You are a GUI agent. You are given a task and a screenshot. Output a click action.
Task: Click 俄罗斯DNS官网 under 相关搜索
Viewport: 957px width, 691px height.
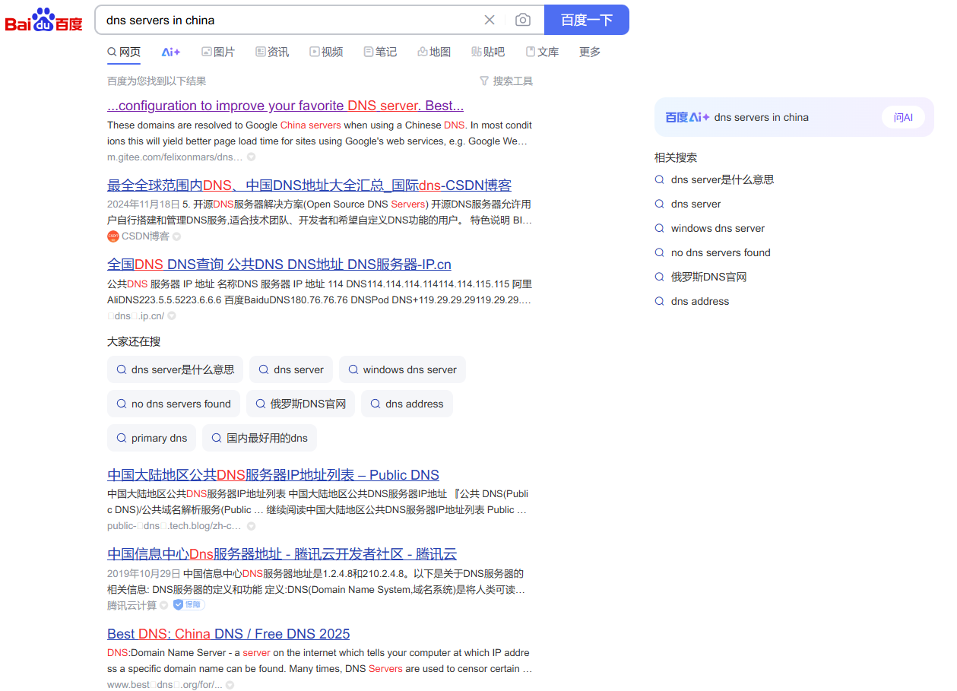point(708,277)
